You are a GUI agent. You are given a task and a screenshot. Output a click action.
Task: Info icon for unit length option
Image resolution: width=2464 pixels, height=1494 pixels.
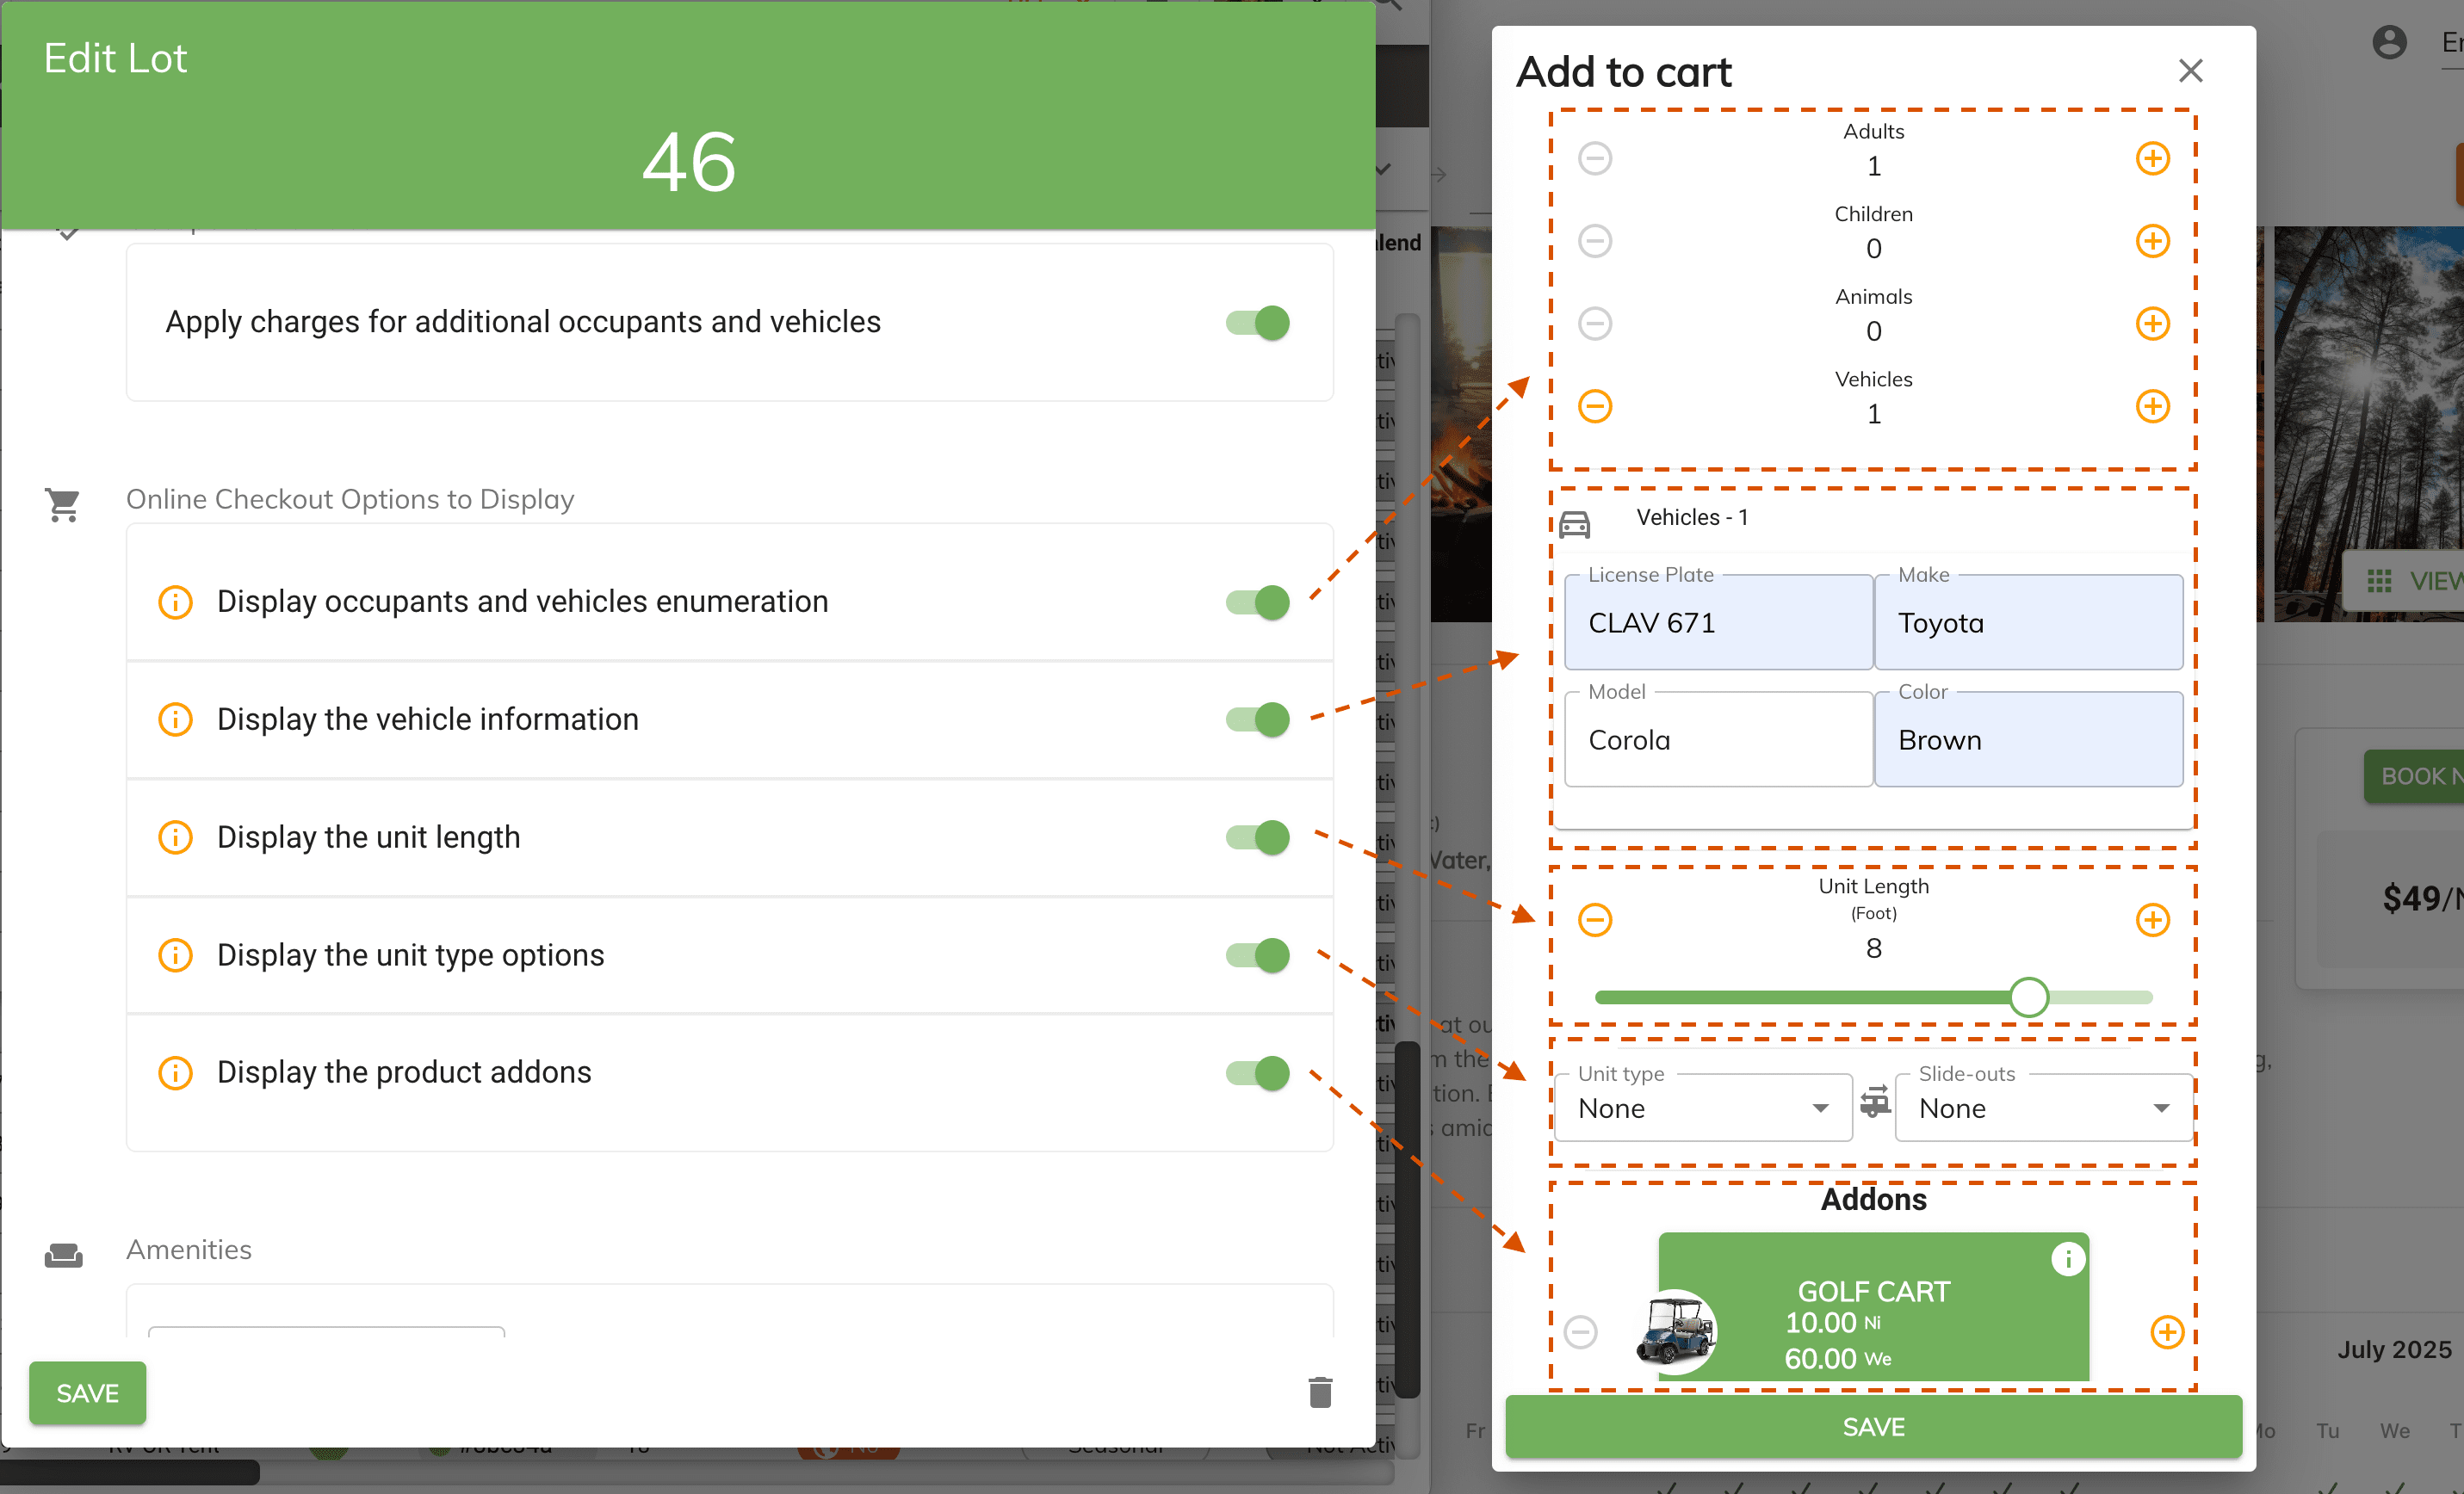(175, 837)
